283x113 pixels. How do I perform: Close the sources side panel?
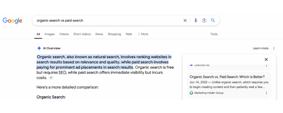(x=266, y=60)
